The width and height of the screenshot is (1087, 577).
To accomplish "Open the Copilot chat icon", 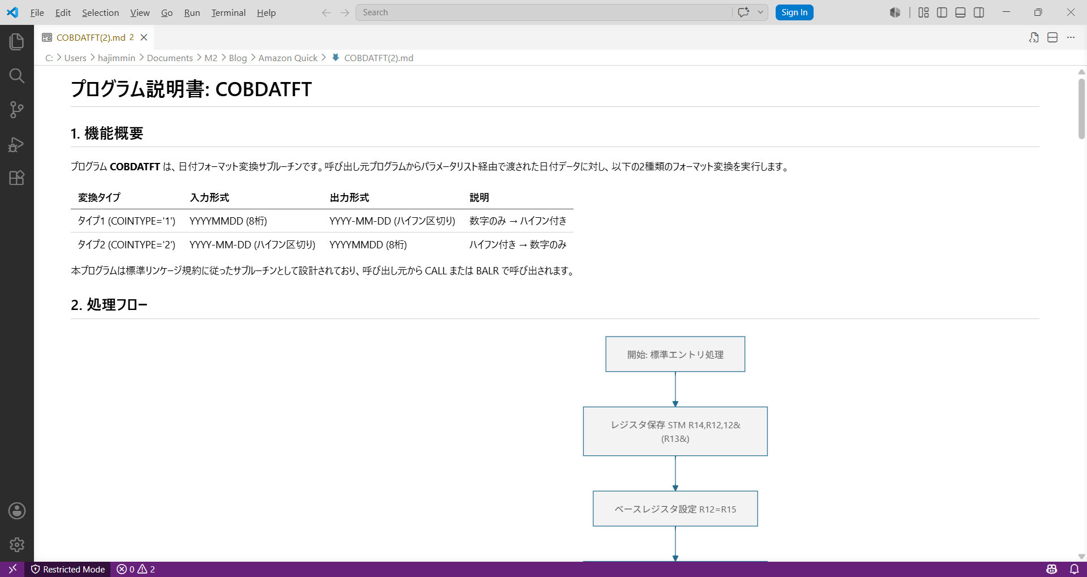I will [x=743, y=12].
